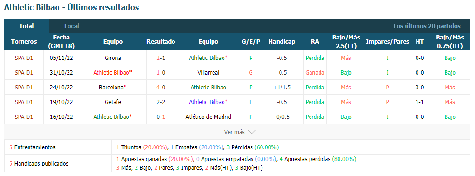The width and height of the screenshot is (475, 176).
Task: Click the 1-0 Villarreal match score
Action: click(x=161, y=73)
